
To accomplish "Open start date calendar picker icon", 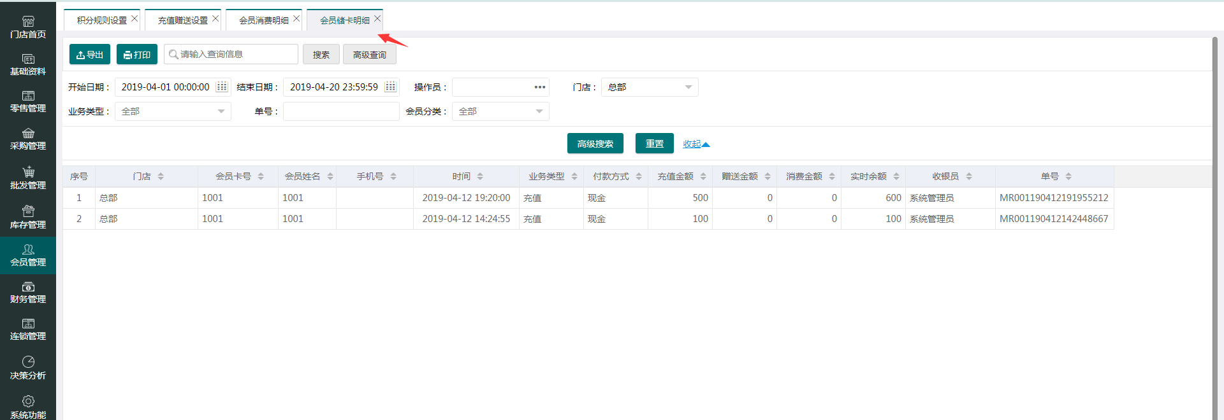I will [222, 87].
